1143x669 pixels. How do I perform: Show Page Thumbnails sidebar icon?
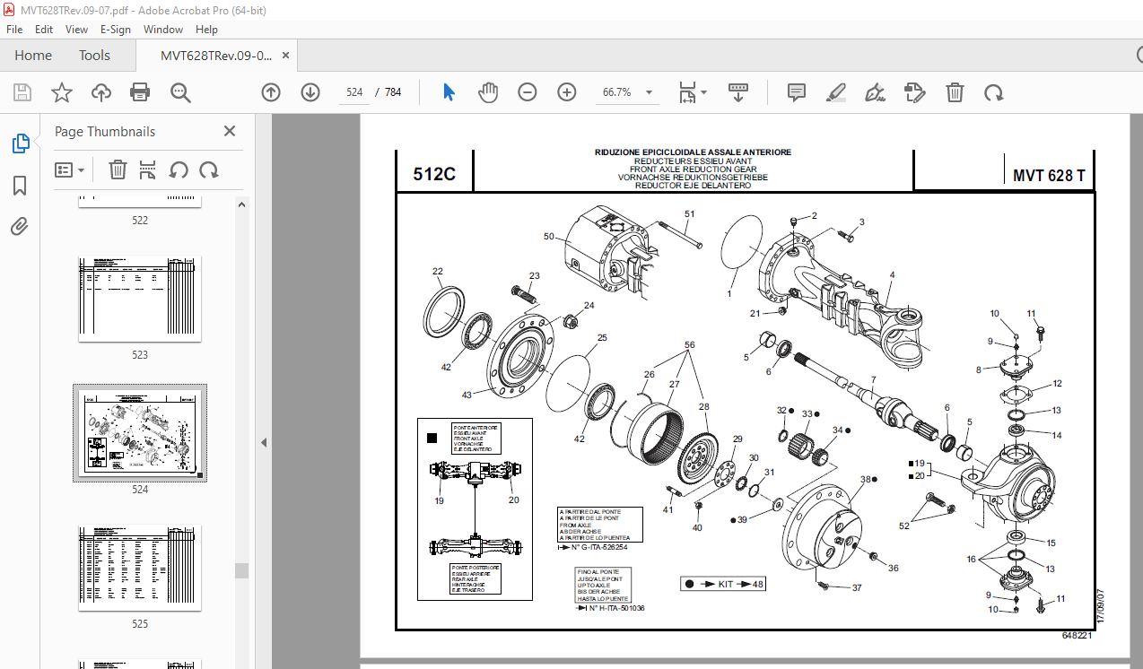20,143
